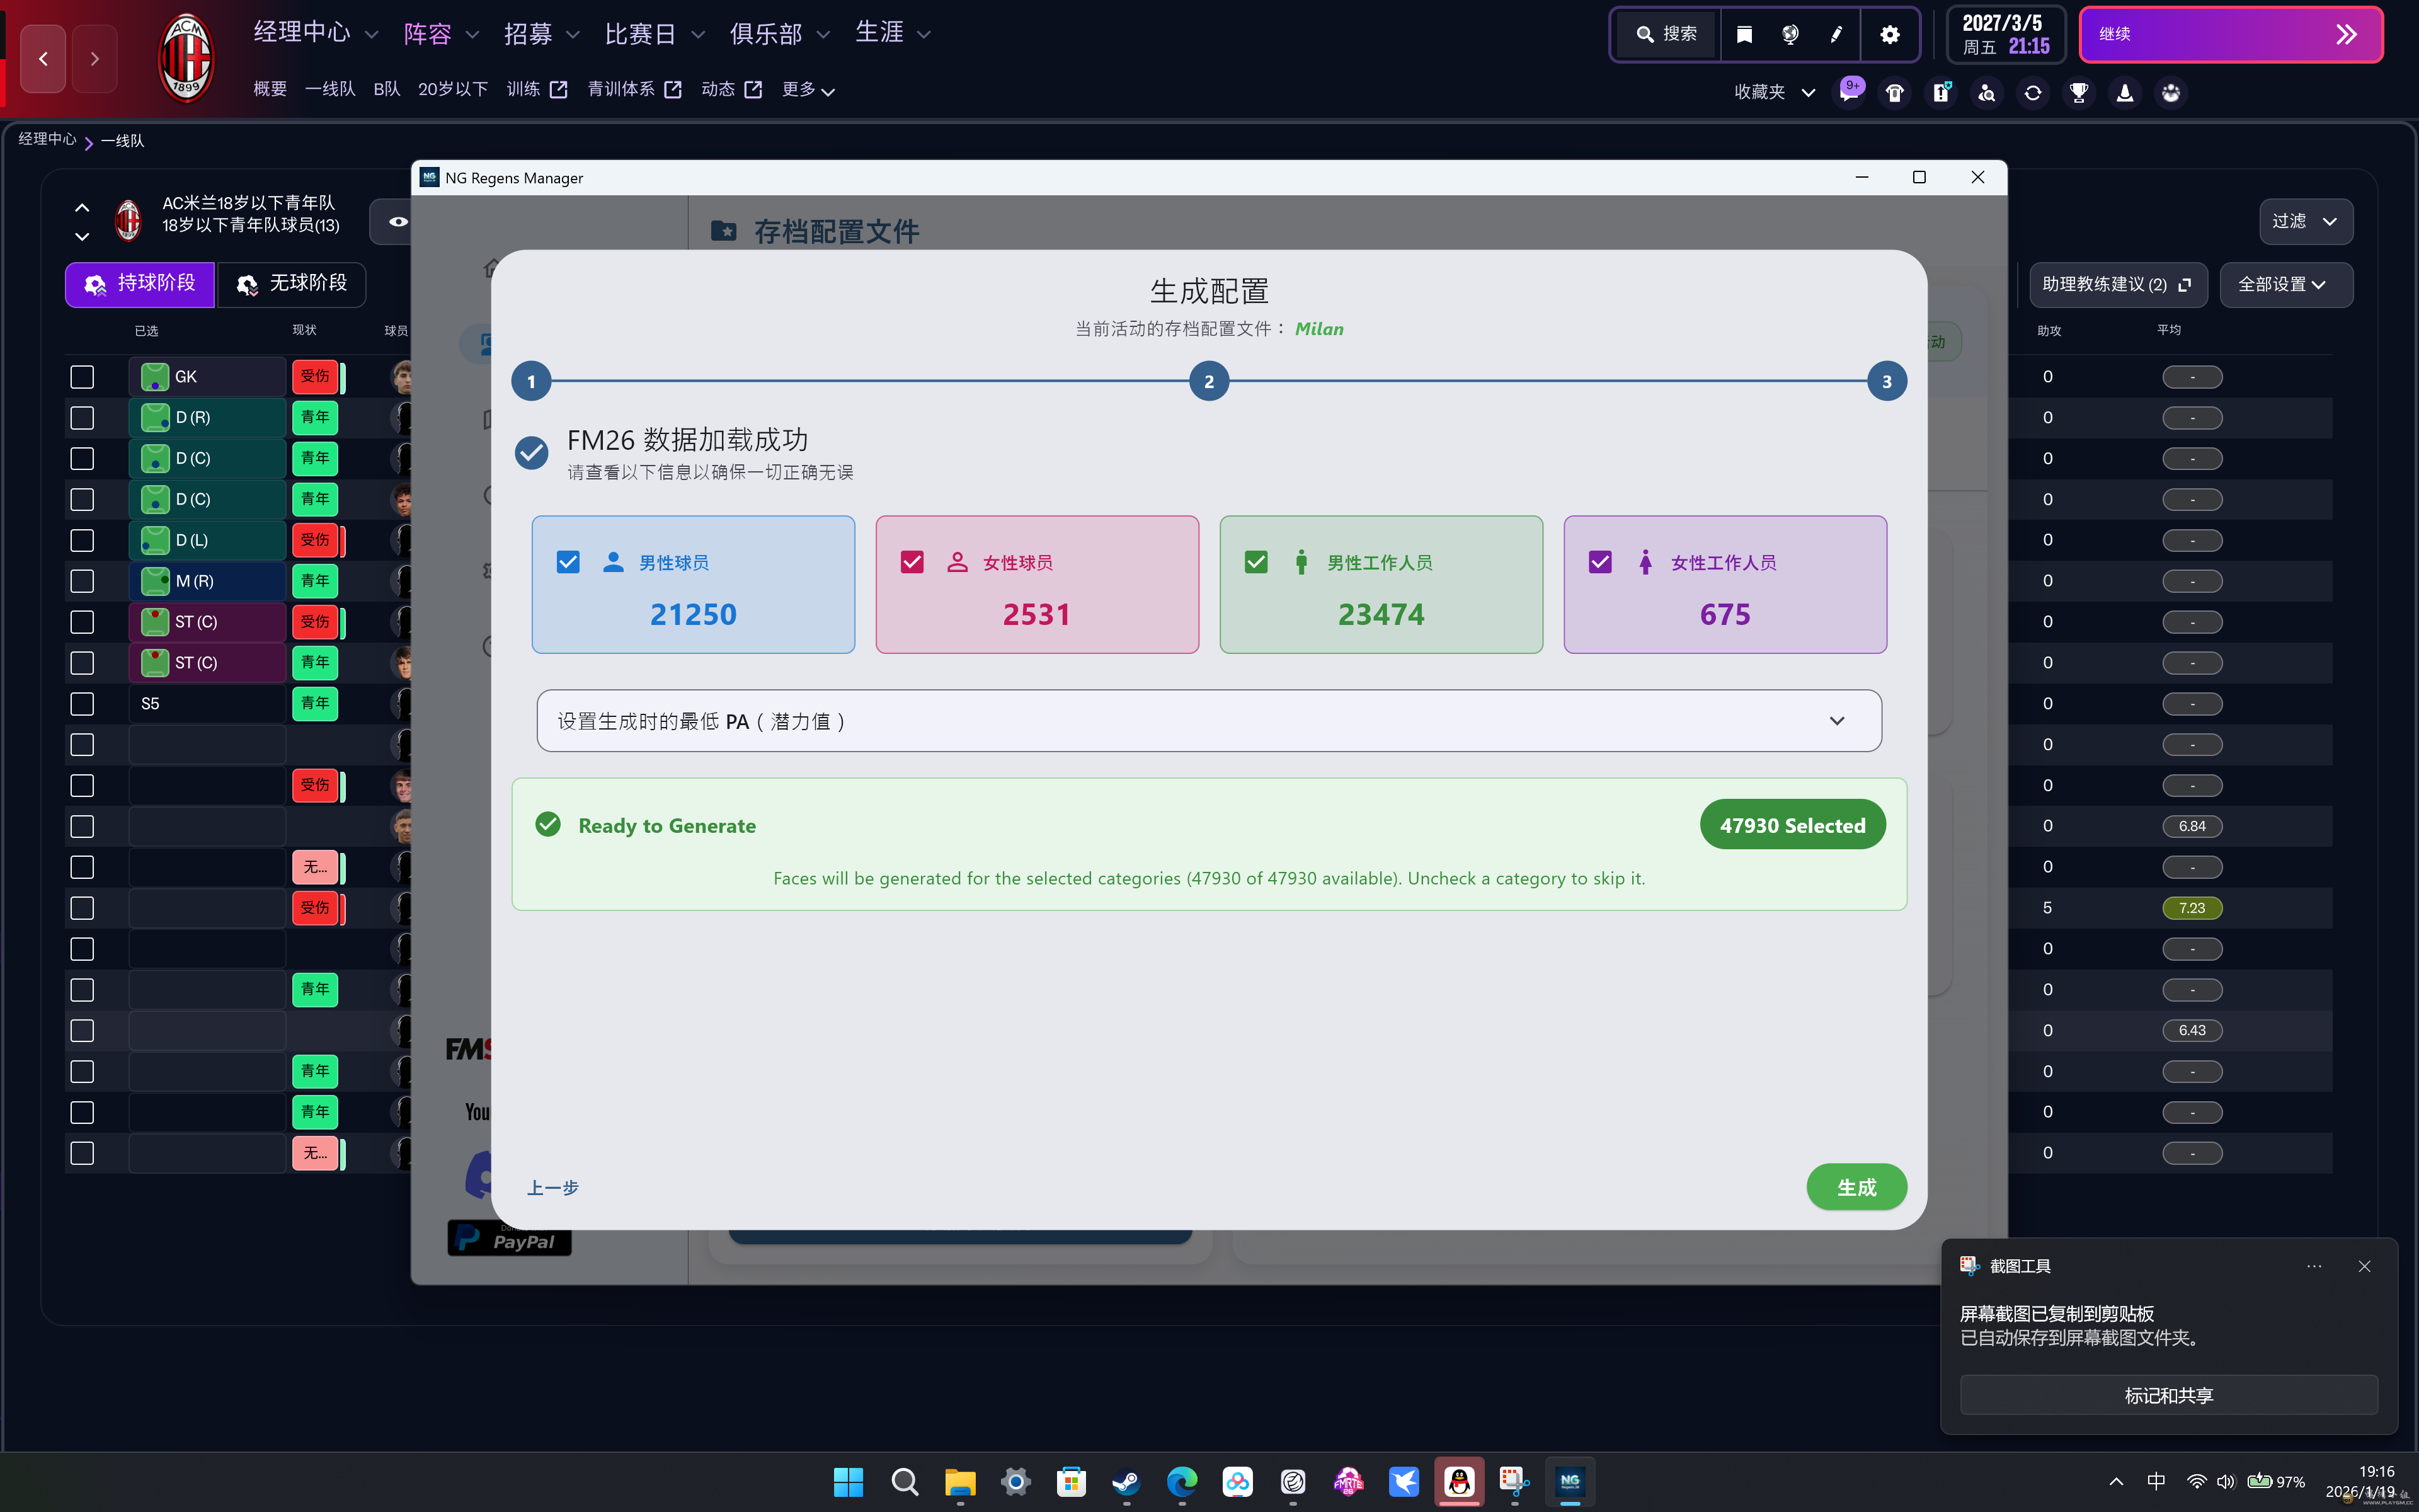The image size is (2419, 1512).
Task: Click the globe icon in top toolbar
Action: click(x=1790, y=34)
